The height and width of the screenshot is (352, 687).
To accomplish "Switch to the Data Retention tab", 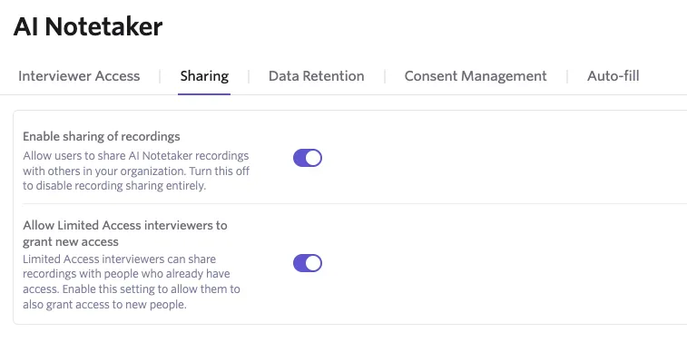I will (x=317, y=76).
